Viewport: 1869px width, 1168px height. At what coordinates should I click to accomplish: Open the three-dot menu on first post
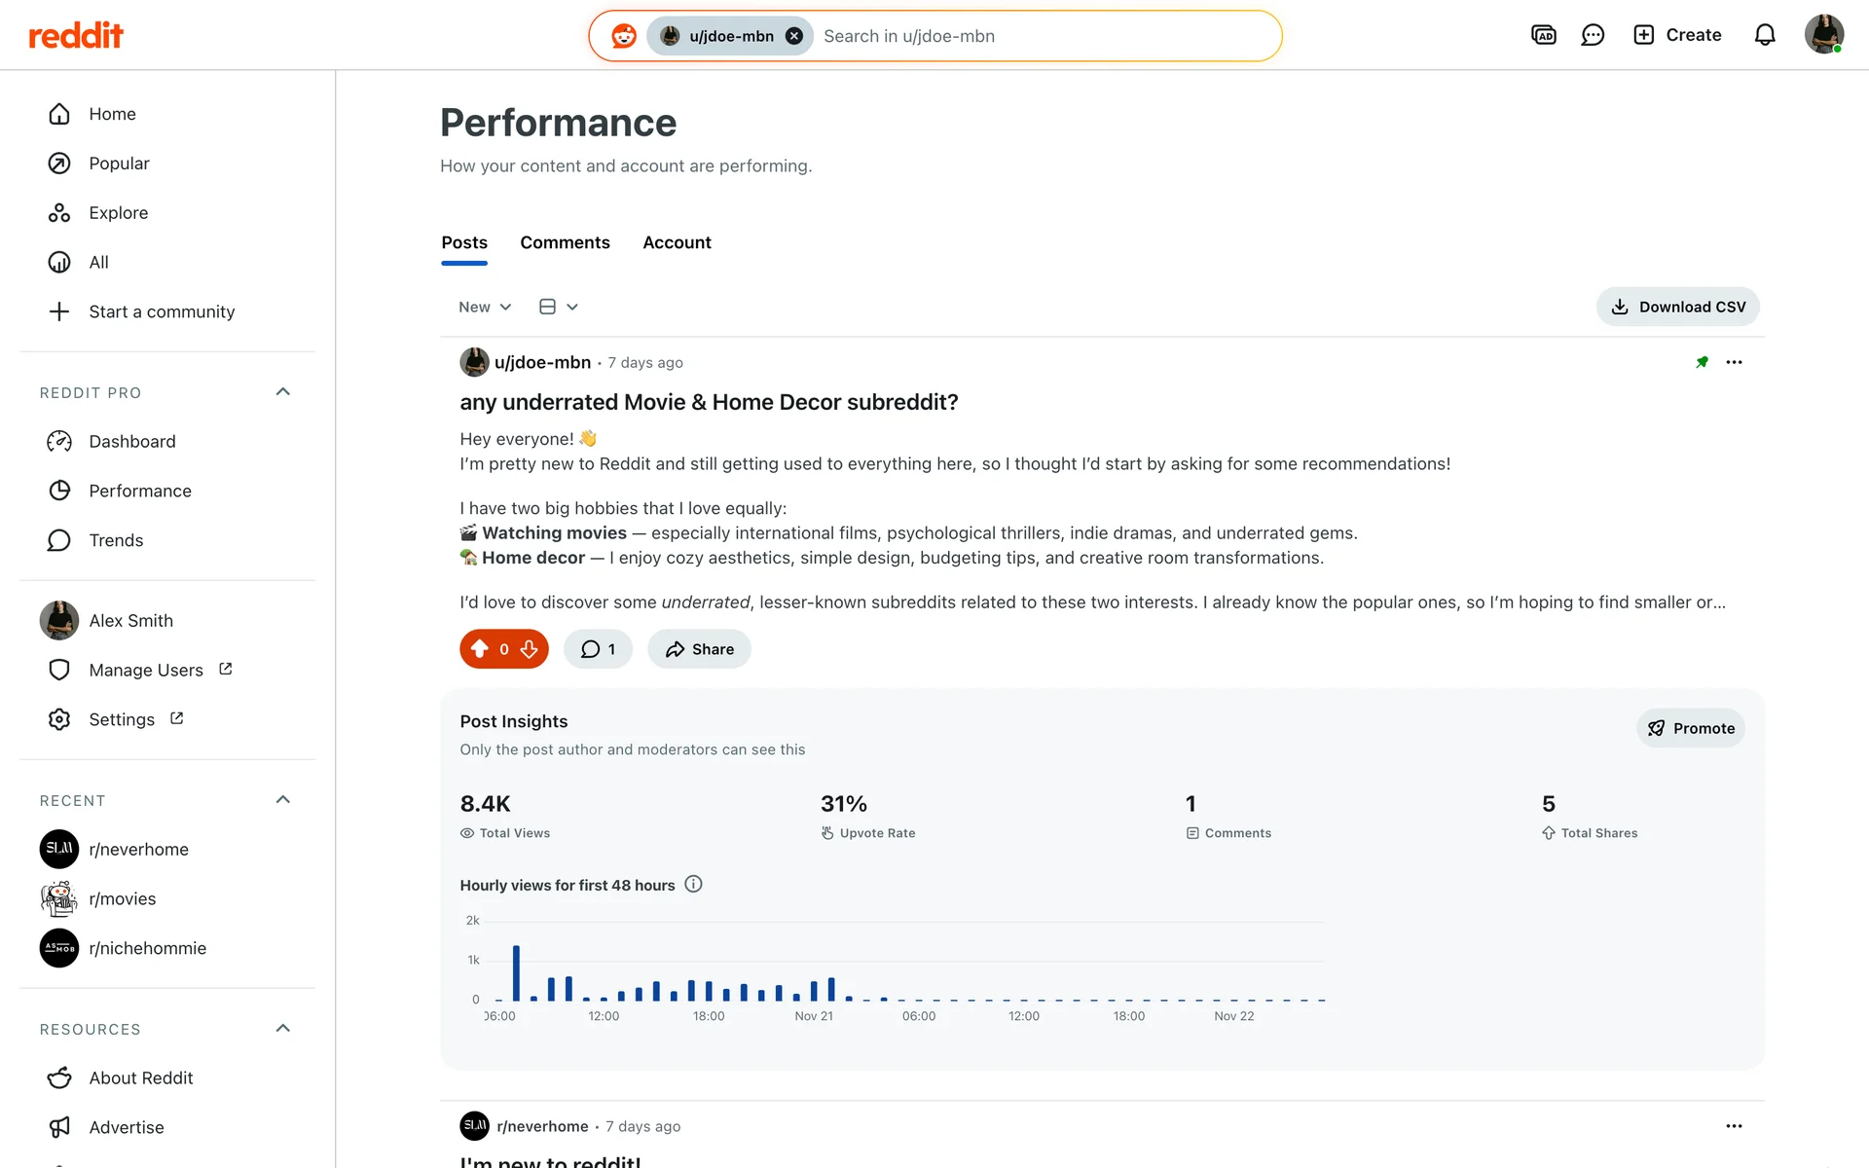point(1734,362)
